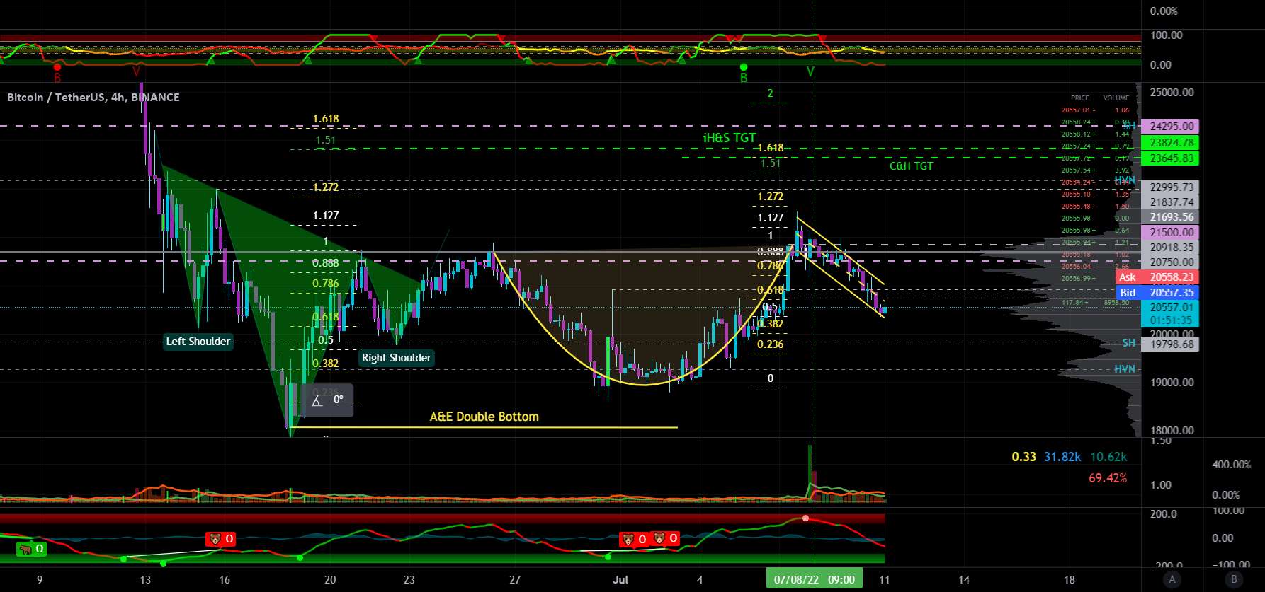Click the angle measurement icon tooltip
Image resolution: width=1265 pixels, height=592 pixels.
pyautogui.click(x=327, y=400)
